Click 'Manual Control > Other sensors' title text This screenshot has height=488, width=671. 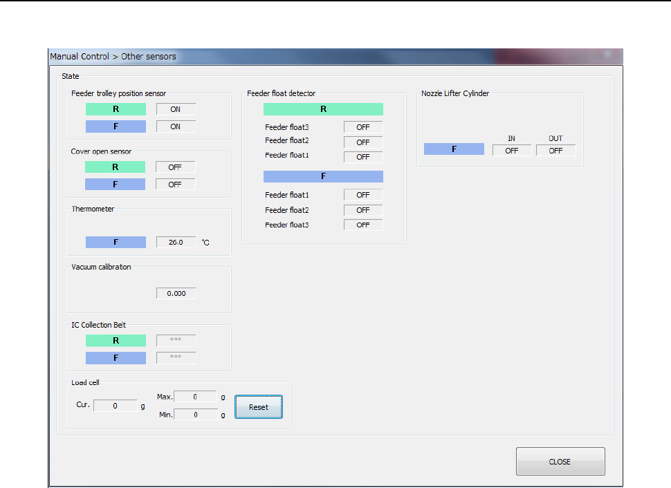pyautogui.click(x=113, y=57)
